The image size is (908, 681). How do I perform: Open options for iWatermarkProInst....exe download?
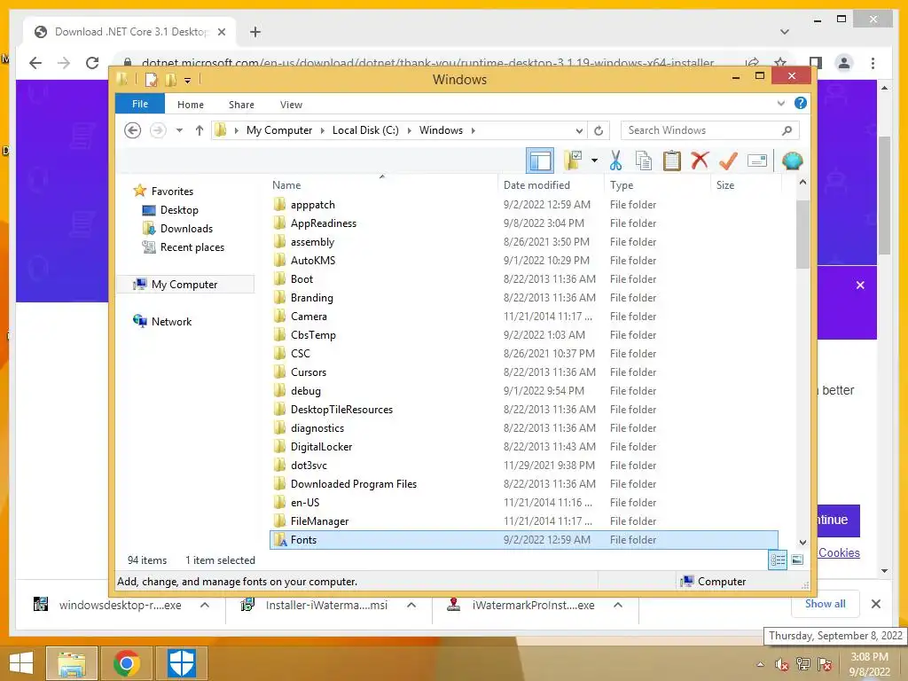618,605
